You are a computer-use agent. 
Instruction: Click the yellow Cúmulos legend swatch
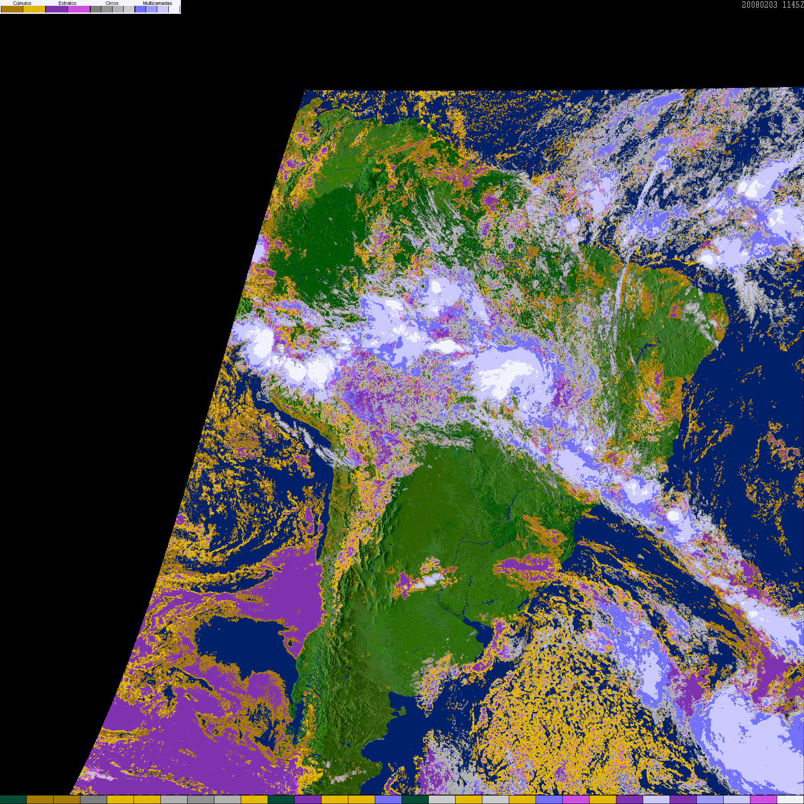(x=34, y=9)
